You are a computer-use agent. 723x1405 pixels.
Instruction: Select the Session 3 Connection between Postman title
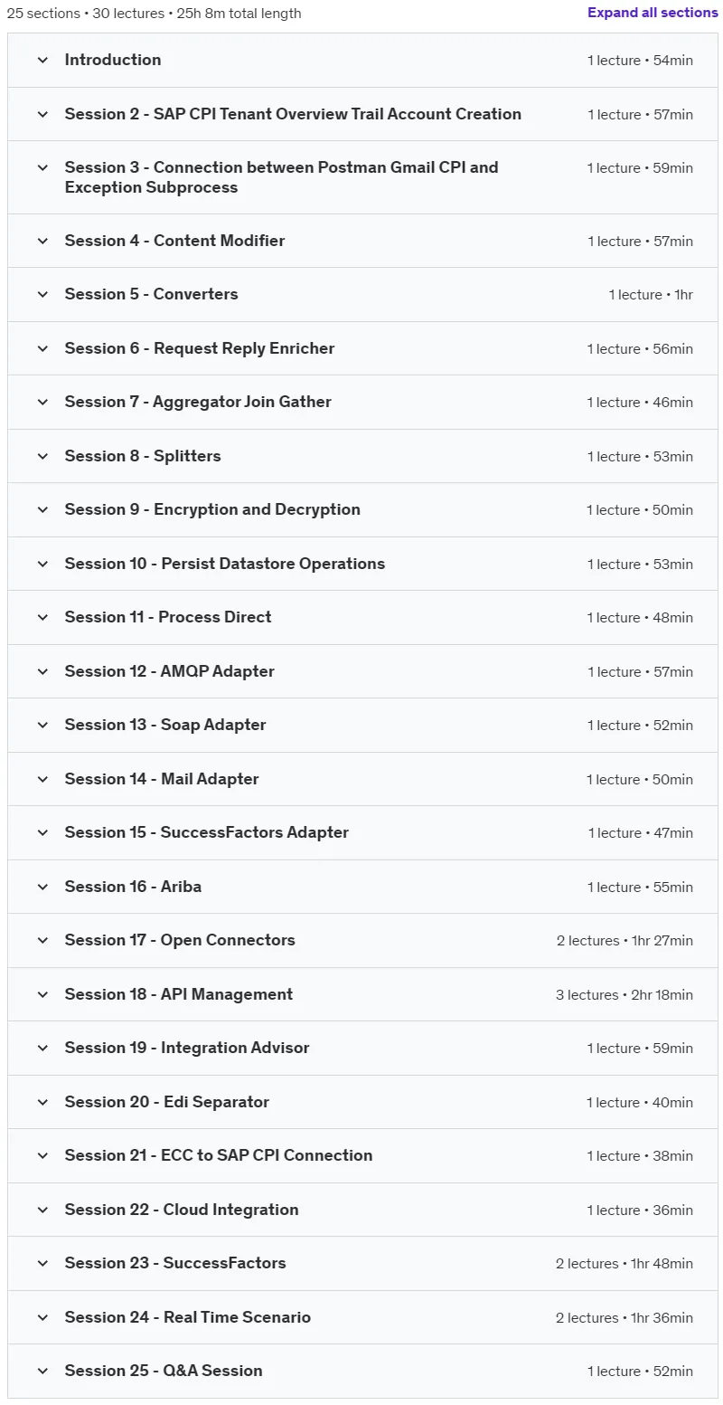[281, 177]
